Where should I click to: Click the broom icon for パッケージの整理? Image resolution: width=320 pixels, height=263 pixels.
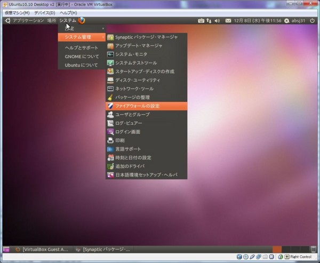click(x=110, y=98)
